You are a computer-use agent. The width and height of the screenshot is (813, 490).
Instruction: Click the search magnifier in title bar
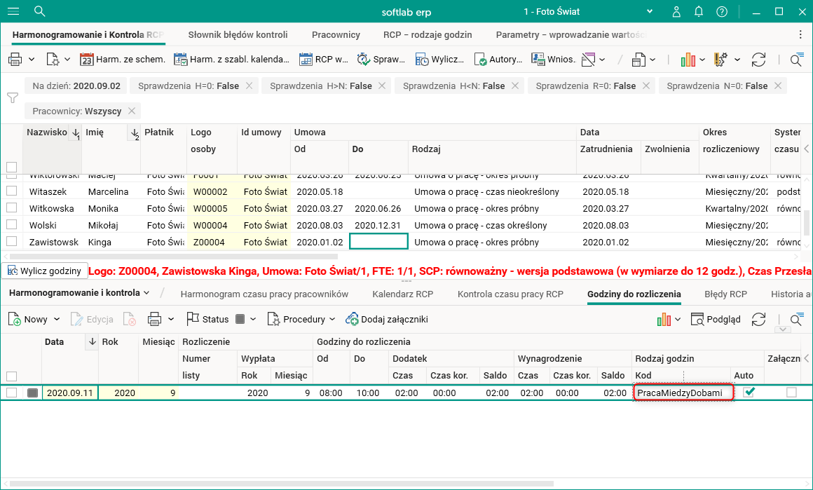point(40,11)
